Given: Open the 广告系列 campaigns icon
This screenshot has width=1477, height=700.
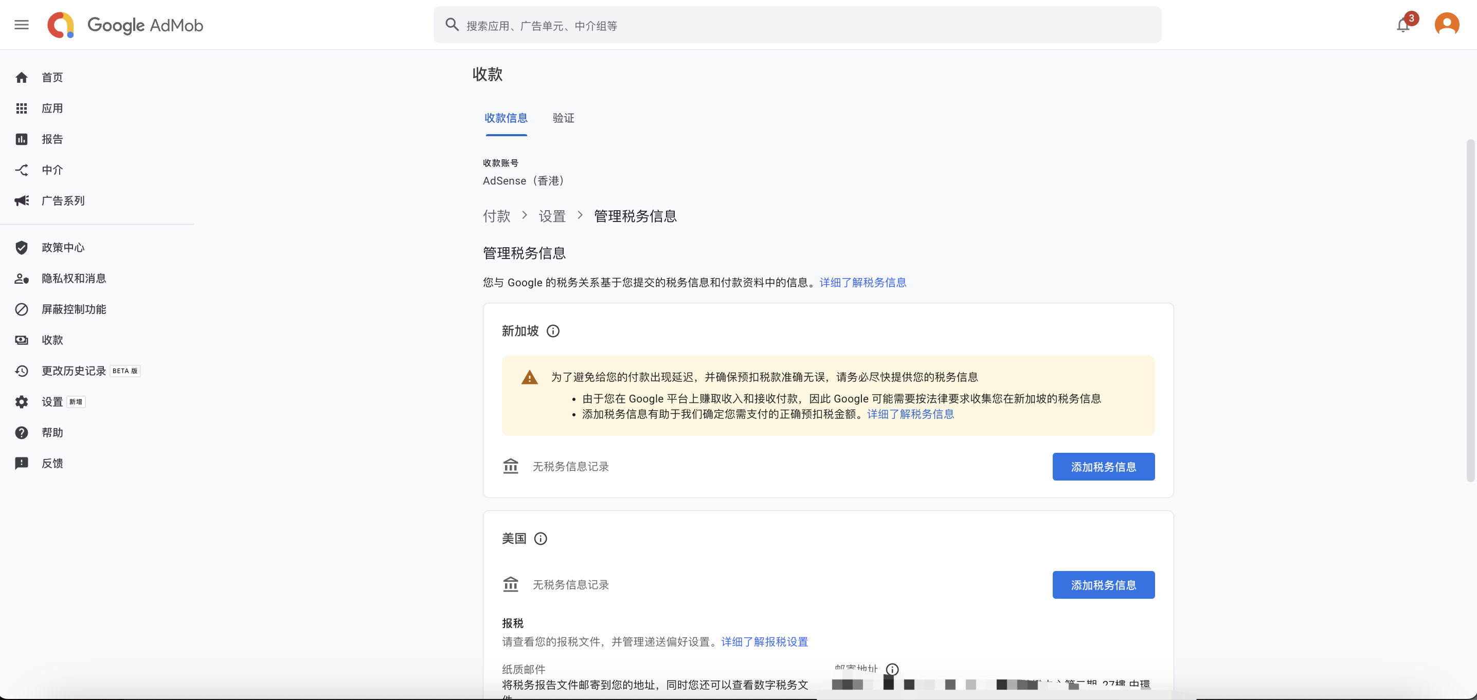Looking at the screenshot, I should pos(22,200).
